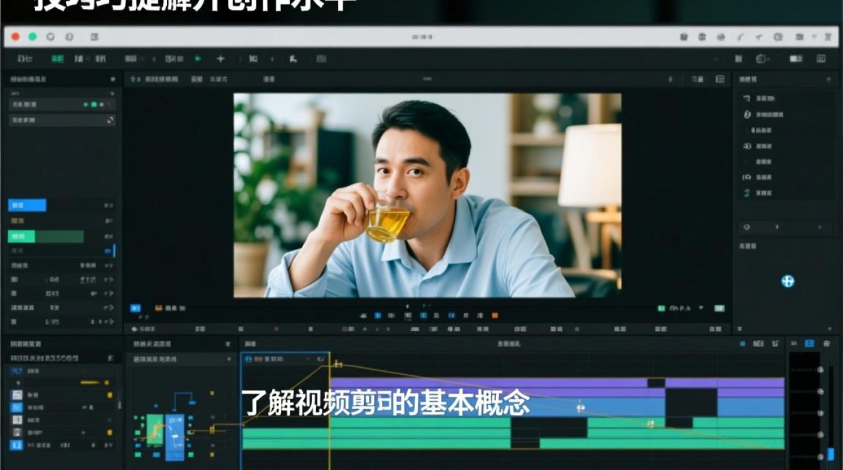The width and height of the screenshot is (843, 470).
Task: Click the keyframe at the orange curve's peak
Action: [x=337, y=363]
